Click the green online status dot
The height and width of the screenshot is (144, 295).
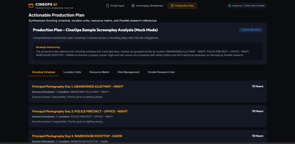(x=229, y=5)
